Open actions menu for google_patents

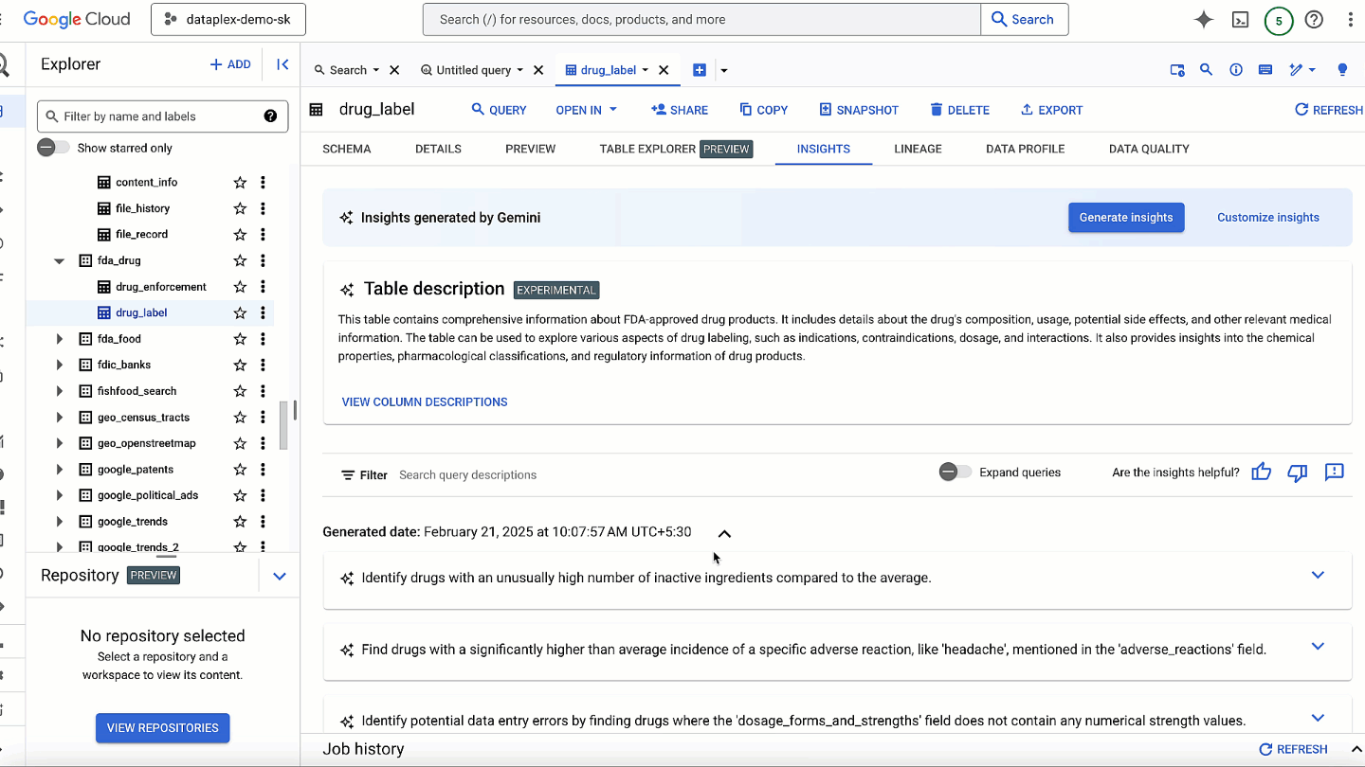[264, 469]
